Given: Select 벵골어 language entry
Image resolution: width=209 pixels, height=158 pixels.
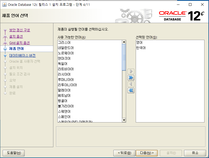Looking at the screenshot, I should click(x=90, y=101).
